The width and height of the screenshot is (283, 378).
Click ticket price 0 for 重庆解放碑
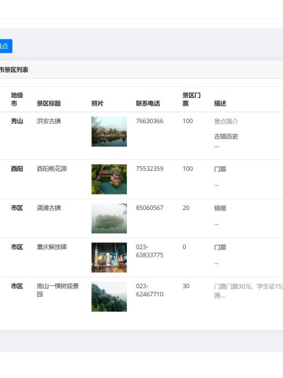point(184,247)
